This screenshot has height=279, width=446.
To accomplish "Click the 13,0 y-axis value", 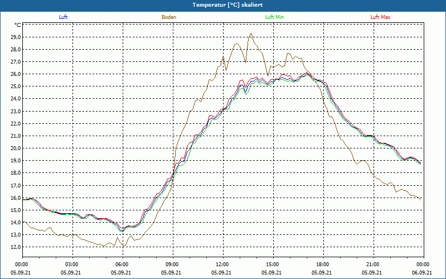I will pyautogui.click(x=16, y=235).
